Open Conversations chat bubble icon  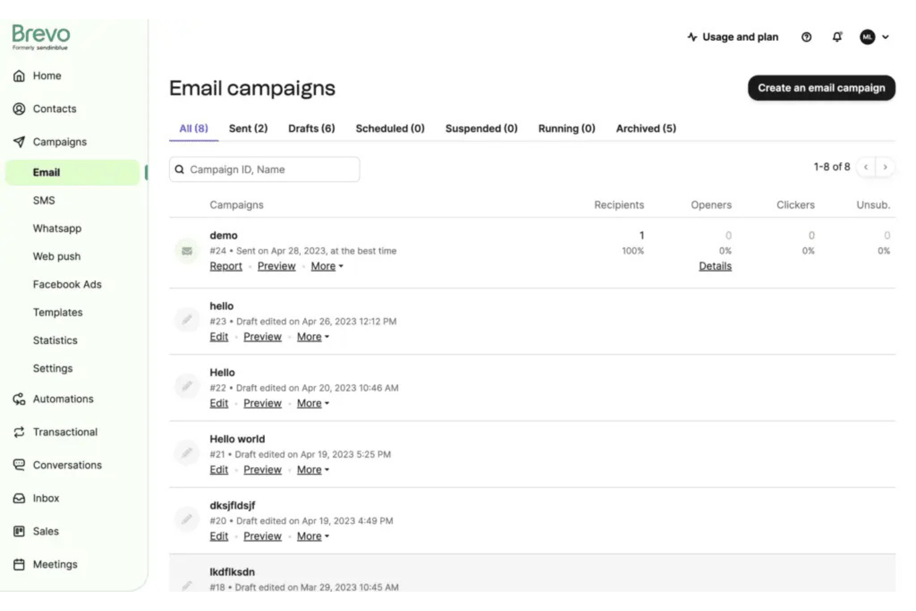click(19, 465)
